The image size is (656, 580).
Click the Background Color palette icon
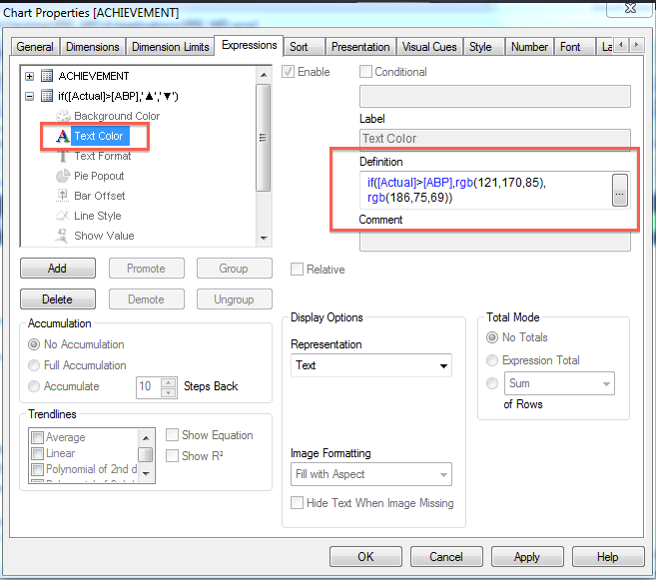click(x=63, y=116)
